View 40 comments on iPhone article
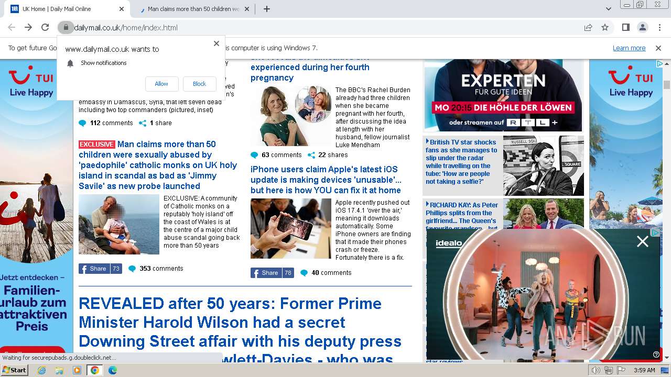 click(326, 273)
